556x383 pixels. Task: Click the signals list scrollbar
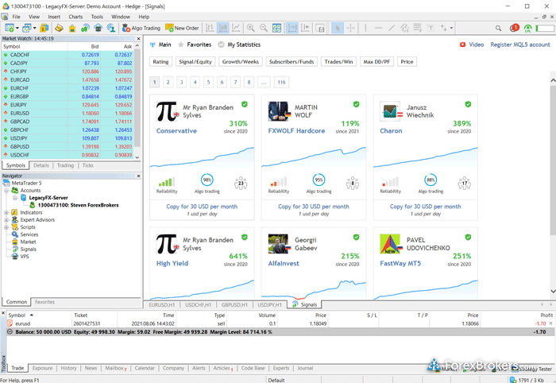(x=553, y=162)
